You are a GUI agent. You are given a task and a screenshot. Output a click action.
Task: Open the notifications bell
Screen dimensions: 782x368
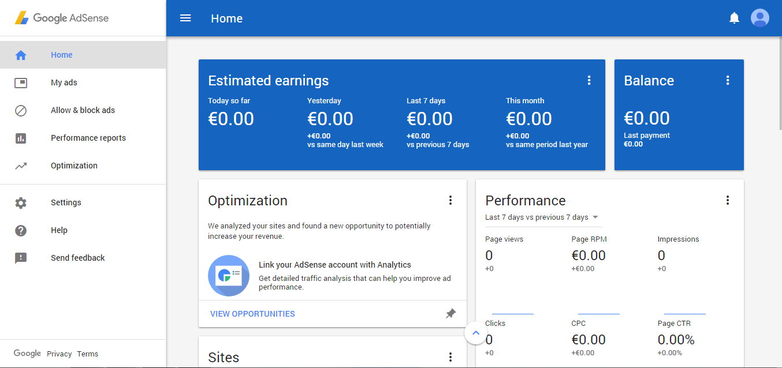click(734, 18)
